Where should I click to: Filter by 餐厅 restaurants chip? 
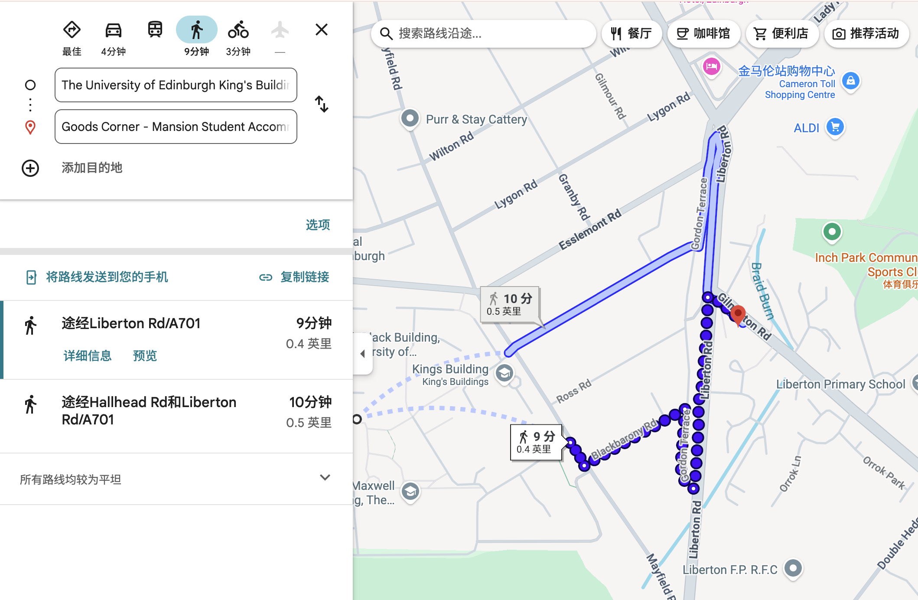click(x=632, y=33)
